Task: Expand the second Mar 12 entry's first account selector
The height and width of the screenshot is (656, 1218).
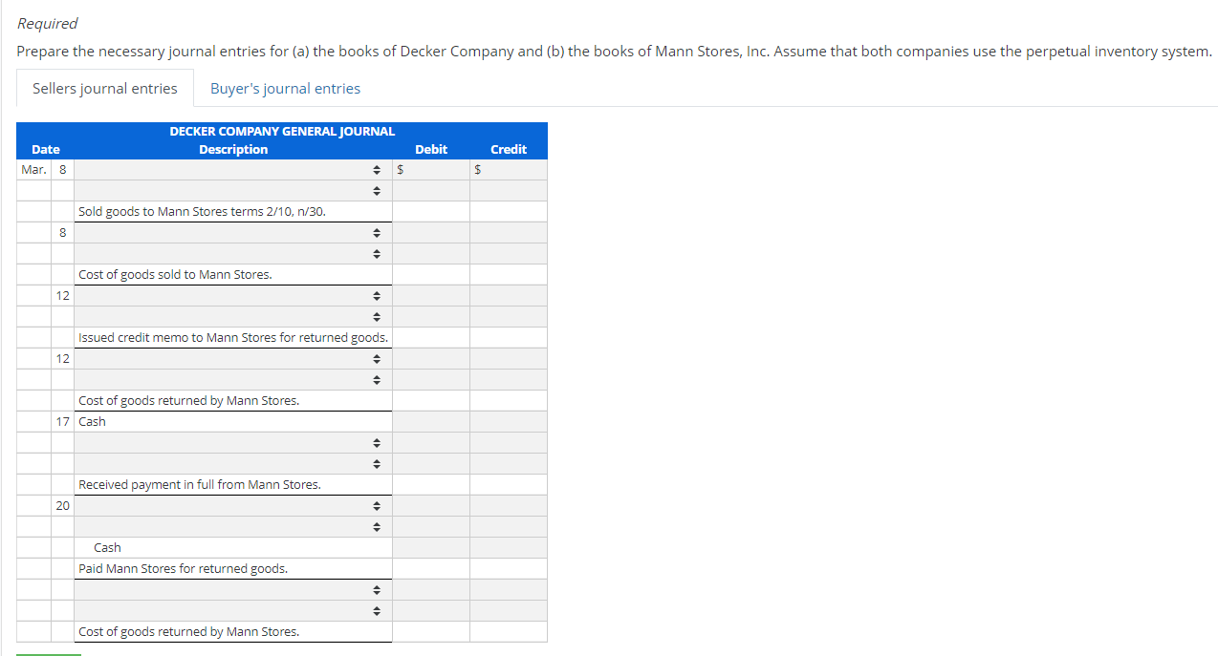Action: [376, 358]
